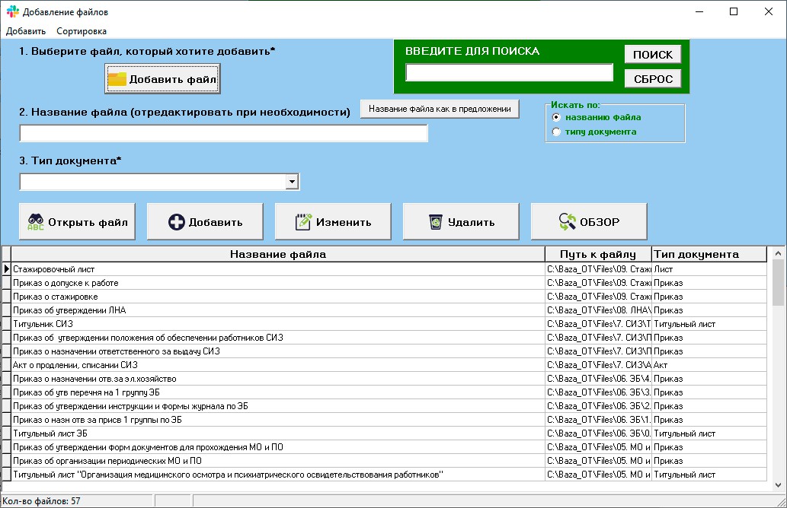Screen dimensions: 787x508
Task: Open the Добавить menu
Action: coord(26,31)
